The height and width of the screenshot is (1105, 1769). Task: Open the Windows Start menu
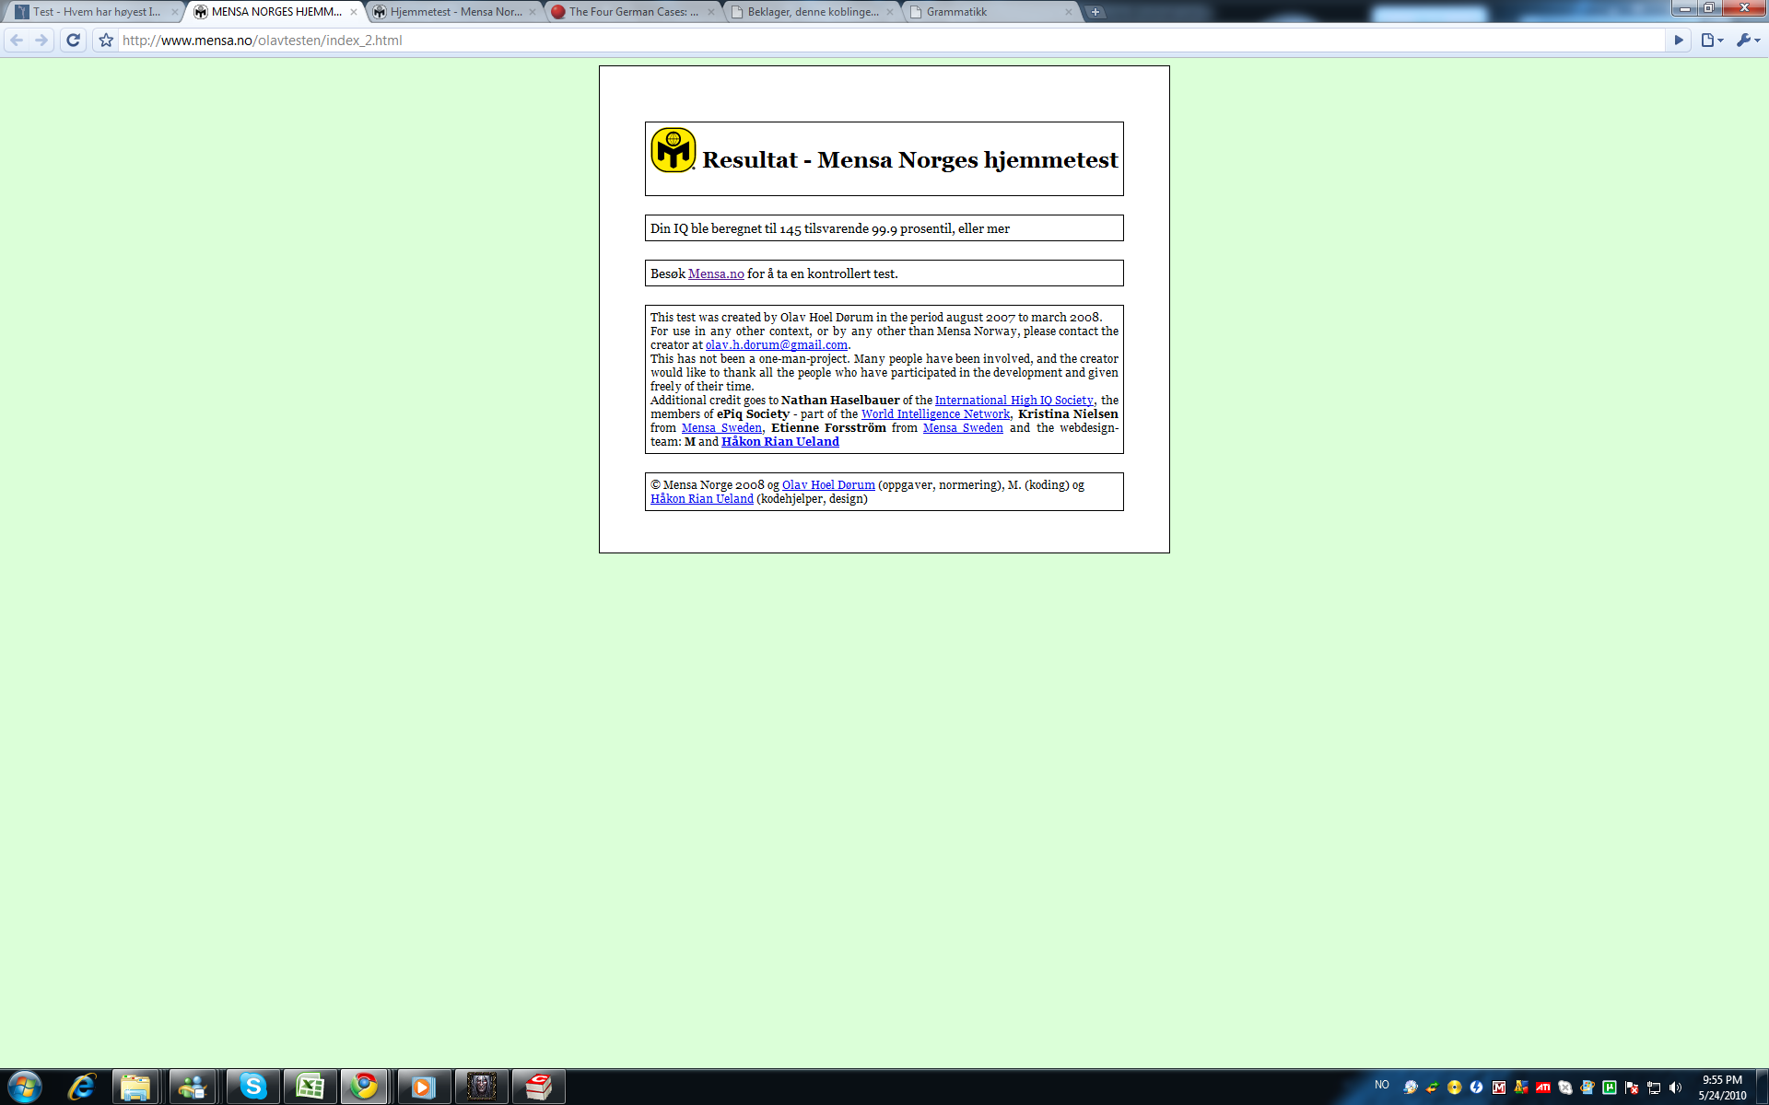pos(24,1088)
